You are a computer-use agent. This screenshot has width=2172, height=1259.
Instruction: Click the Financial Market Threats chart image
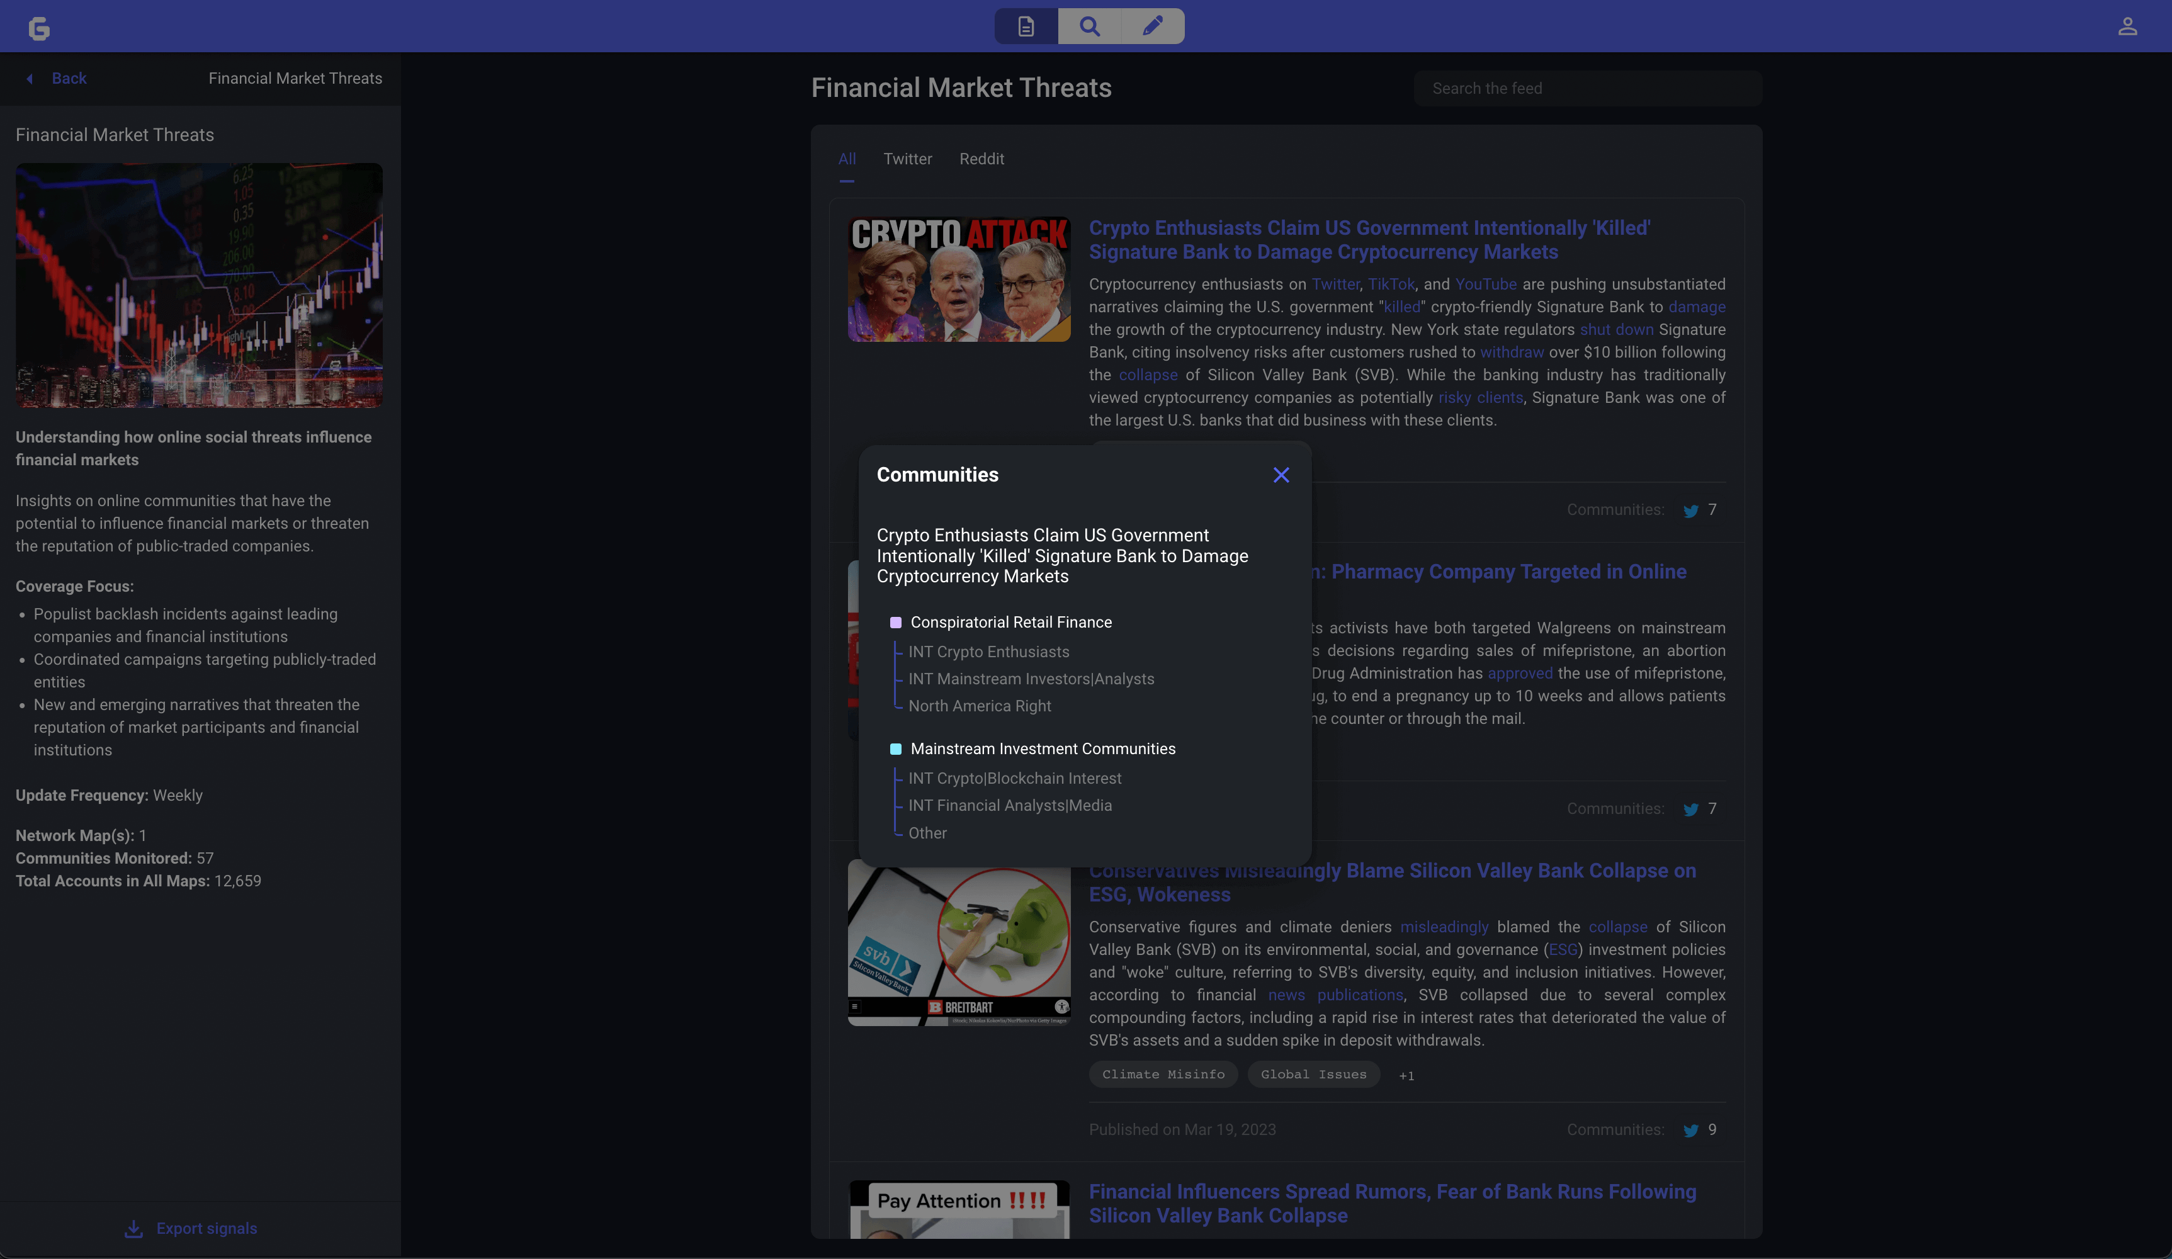click(x=199, y=286)
